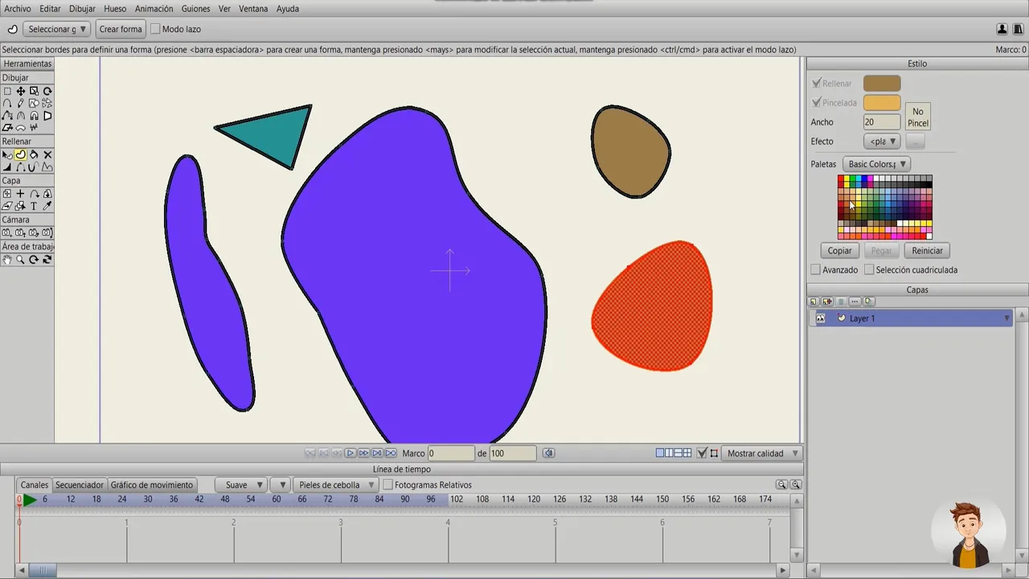The width and height of the screenshot is (1029, 579).
Task: Click the Duplicate Layer icon in Capas
Action: [x=827, y=302]
